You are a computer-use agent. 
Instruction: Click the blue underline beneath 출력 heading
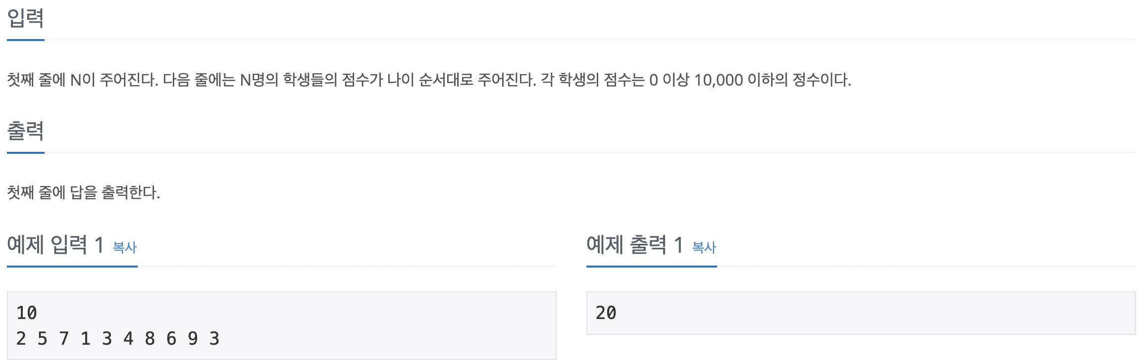pos(26,153)
